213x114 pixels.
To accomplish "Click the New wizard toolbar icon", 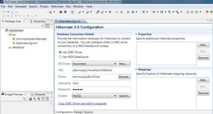I will pyautogui.click(x=4, y=12).
